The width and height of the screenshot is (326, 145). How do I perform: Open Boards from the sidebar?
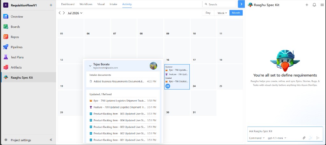tap(28, 27)
